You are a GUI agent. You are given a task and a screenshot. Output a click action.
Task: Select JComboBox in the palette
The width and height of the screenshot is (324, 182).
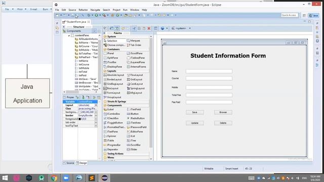pyautogui.click(x=112, y=114)
